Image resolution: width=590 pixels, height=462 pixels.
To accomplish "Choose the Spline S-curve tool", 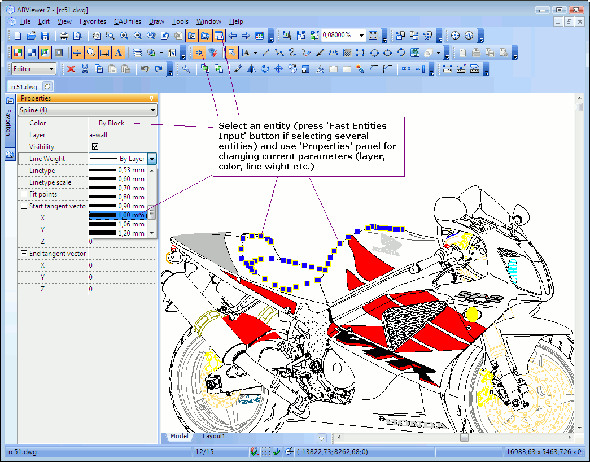I will tap(292, 53).
